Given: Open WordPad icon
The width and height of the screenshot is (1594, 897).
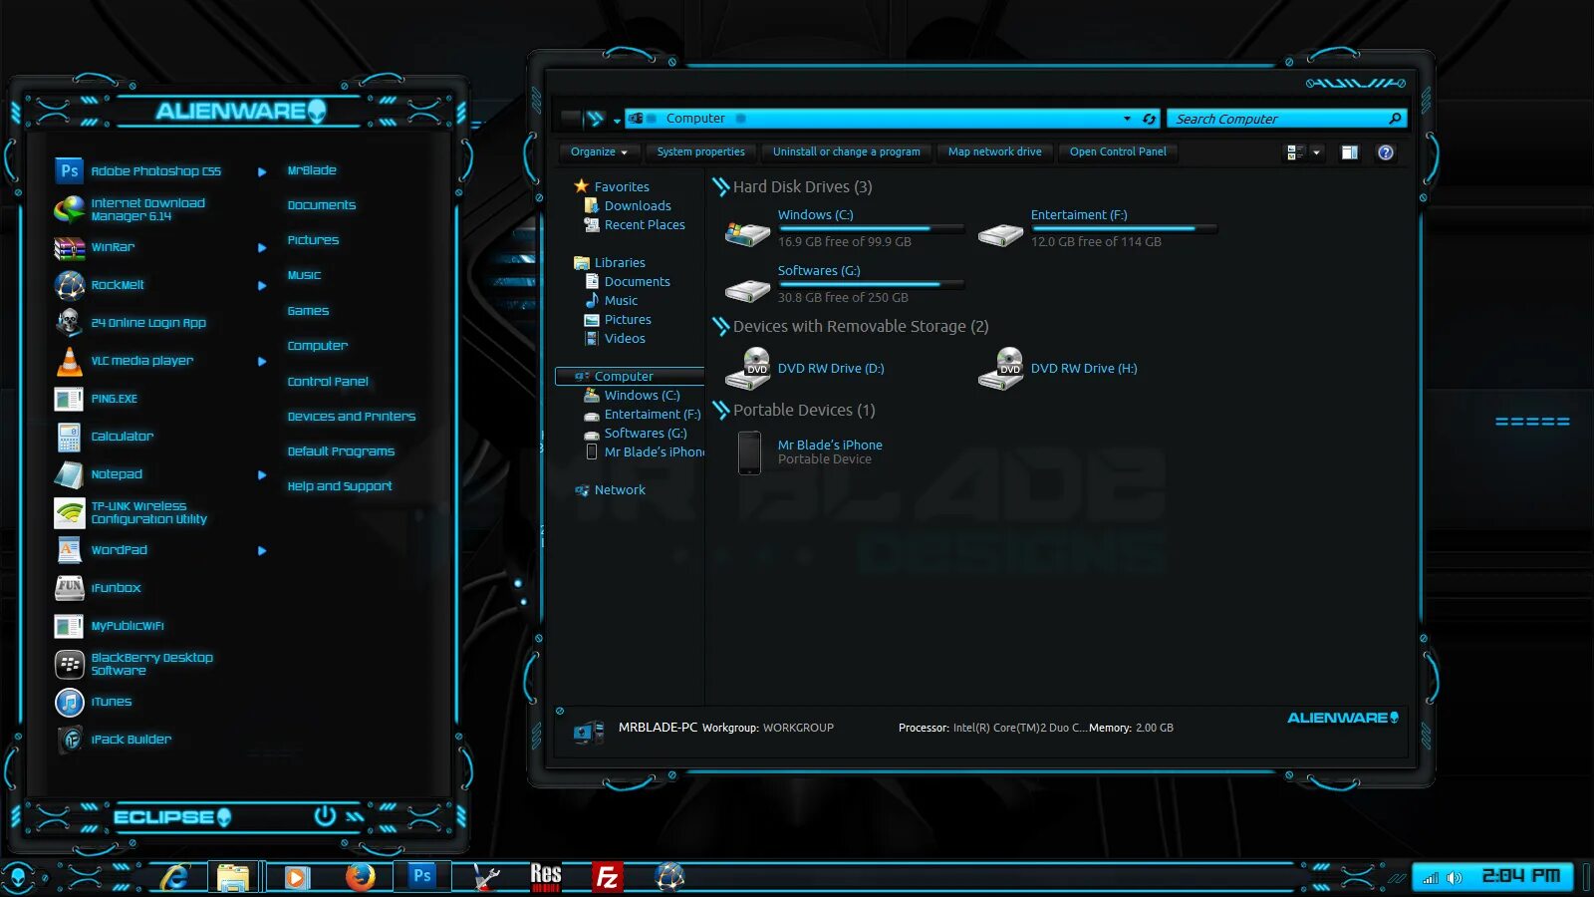Looking at the screenshot, I should click(x=69, y=550).
